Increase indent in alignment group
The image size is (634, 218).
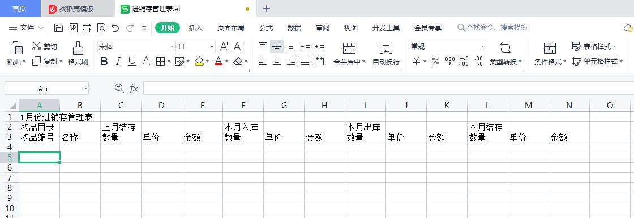[x=319, y=46]
